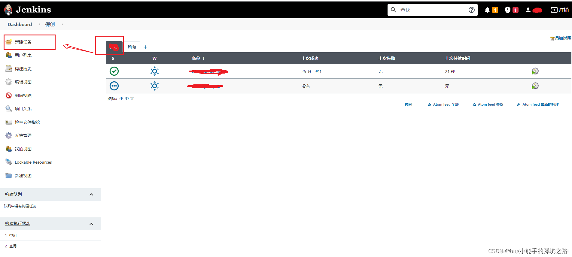Sort by 名称 column header

click(198, 58)
